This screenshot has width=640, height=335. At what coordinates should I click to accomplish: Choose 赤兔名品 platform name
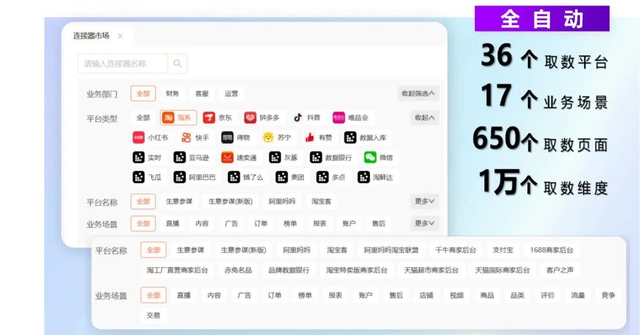tap(238, 270)
